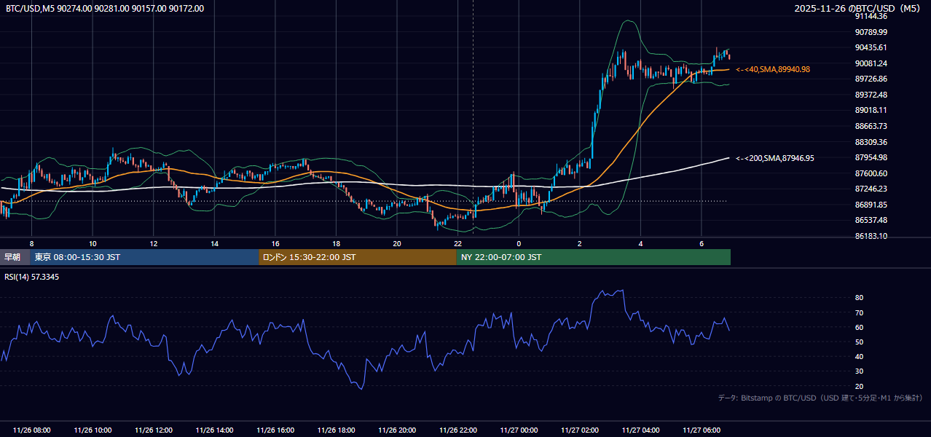Click the BTC/USD,M5 OHLC header text

click(105, 9)
